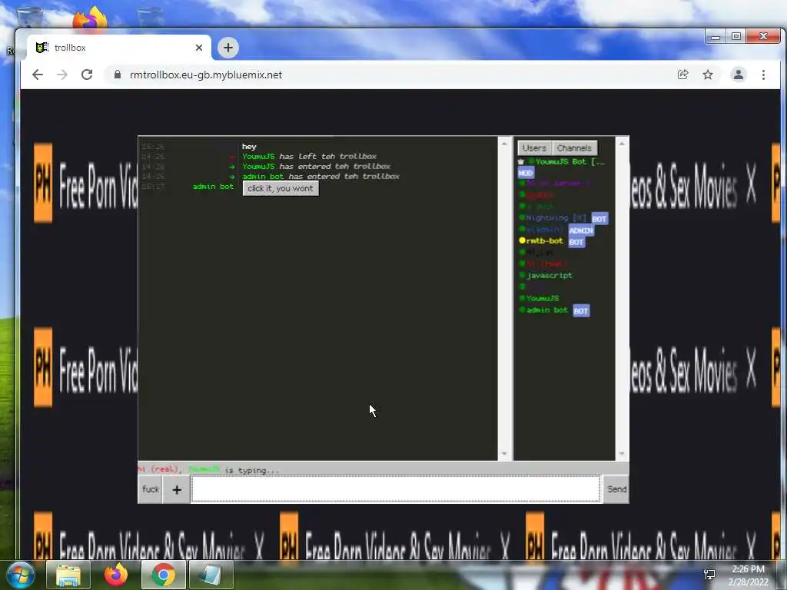Viewport: 787px width, 590px height.
Task: Click the Send button
Action: tap(616, 489)
